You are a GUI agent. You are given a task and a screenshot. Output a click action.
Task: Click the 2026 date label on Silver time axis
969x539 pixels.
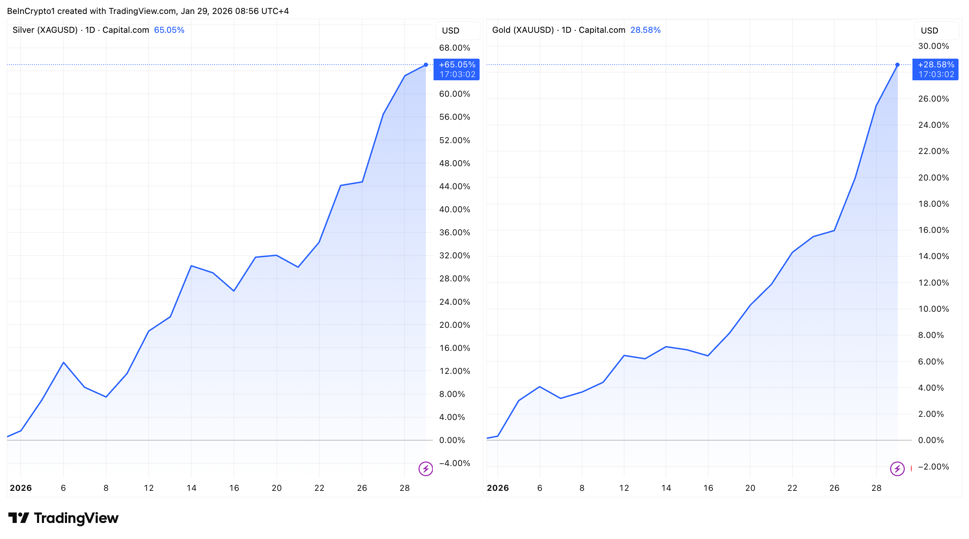pyautogui.click(x=21, y=488)
